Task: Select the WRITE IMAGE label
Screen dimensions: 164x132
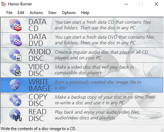Action: click(x=40, y=85)
